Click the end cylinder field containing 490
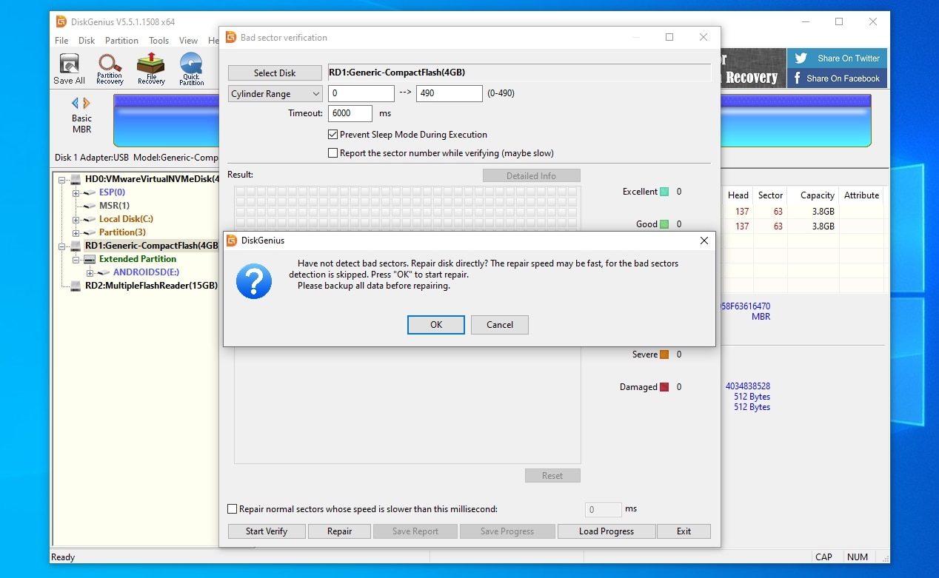 450,94
